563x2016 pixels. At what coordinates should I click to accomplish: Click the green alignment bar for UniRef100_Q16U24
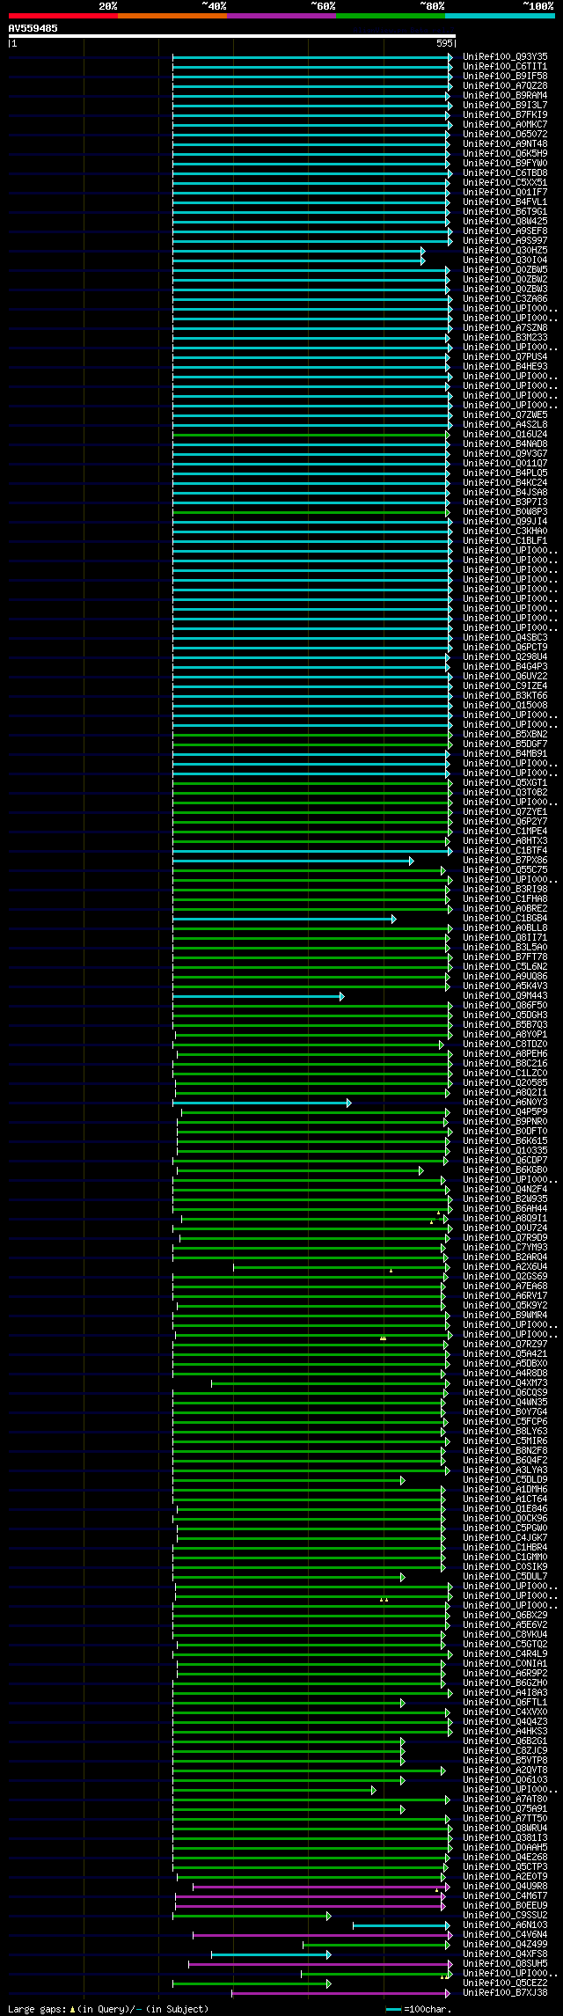(x=311, y=435)
